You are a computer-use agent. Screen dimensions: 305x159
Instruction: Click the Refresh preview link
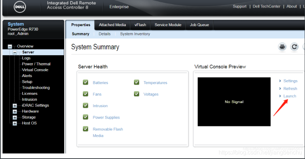pyautogui.click(x=290, y=89)
